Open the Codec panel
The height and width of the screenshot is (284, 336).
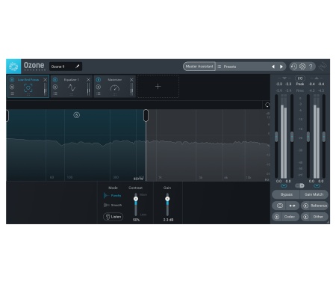pos(290,217)
